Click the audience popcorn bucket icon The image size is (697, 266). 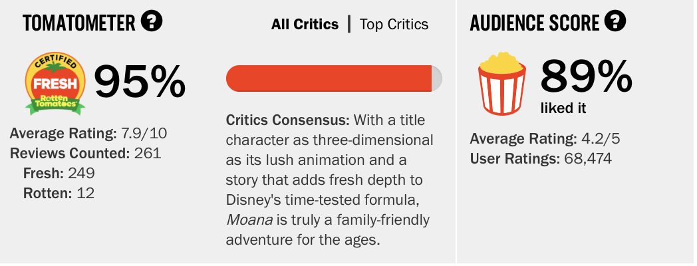tap(502, 84)
